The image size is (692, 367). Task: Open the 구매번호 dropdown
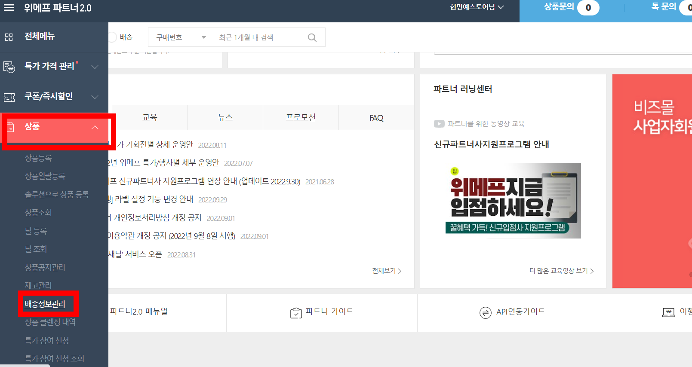[x=181, y=37]
